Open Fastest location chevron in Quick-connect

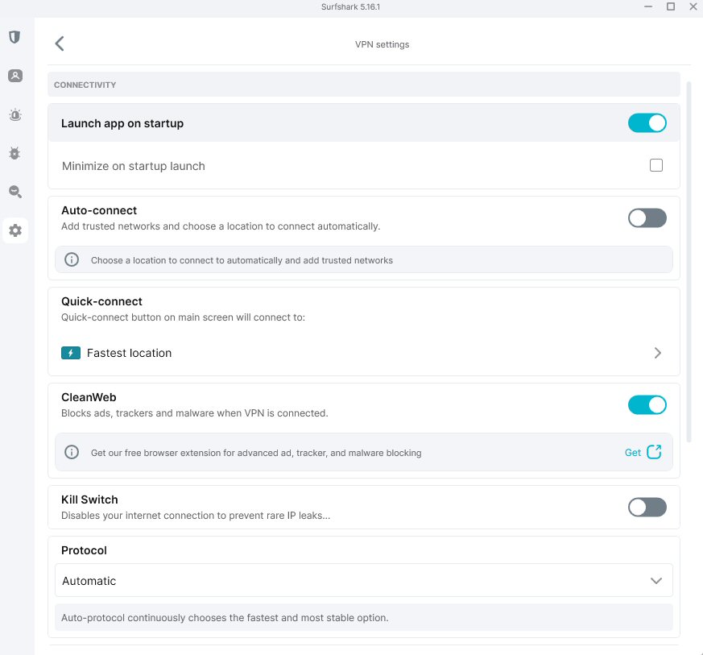(657, 353)
